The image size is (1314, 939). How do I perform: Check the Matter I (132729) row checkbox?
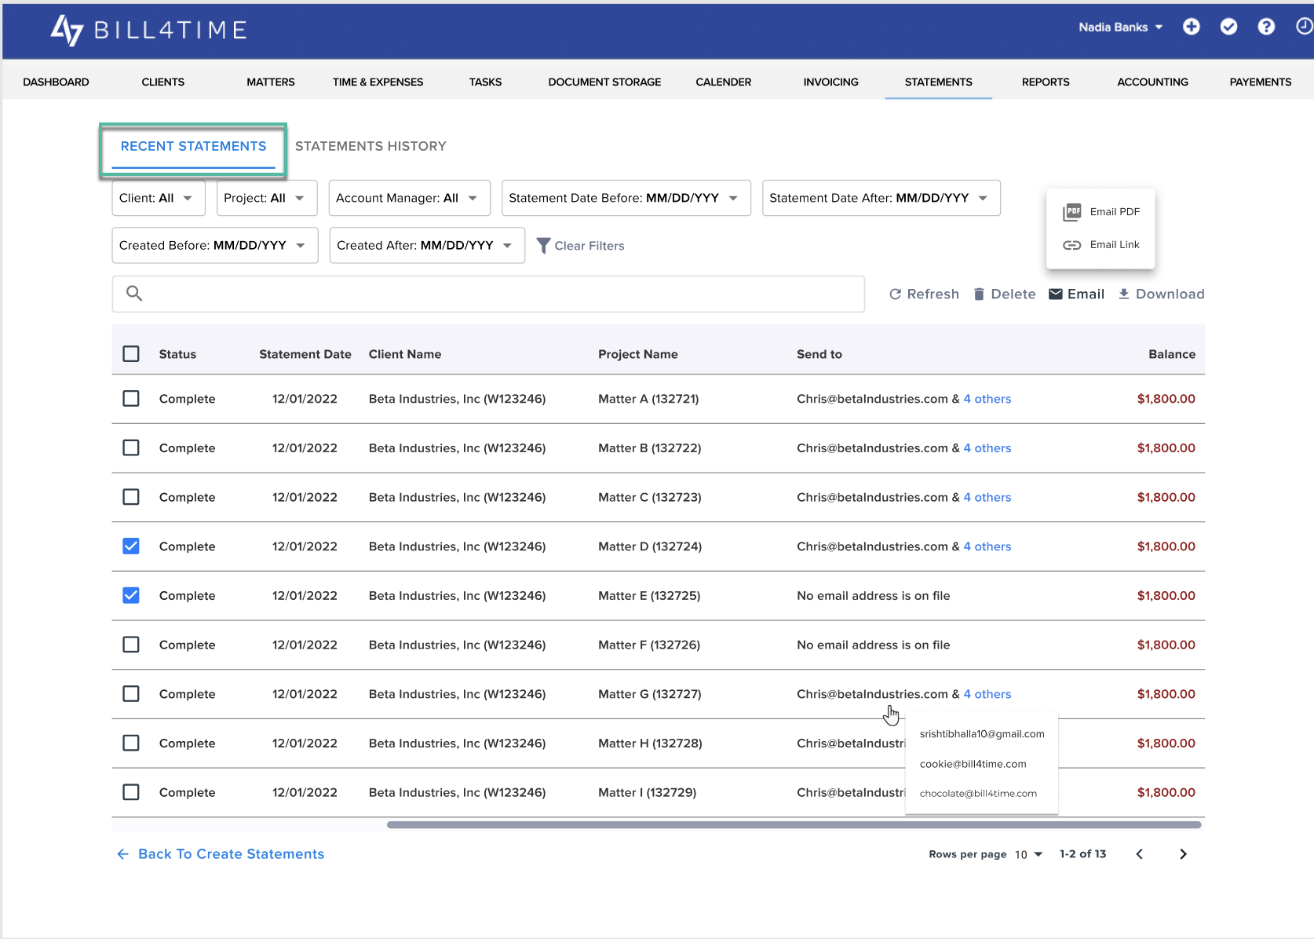click(x=131, y=792)
